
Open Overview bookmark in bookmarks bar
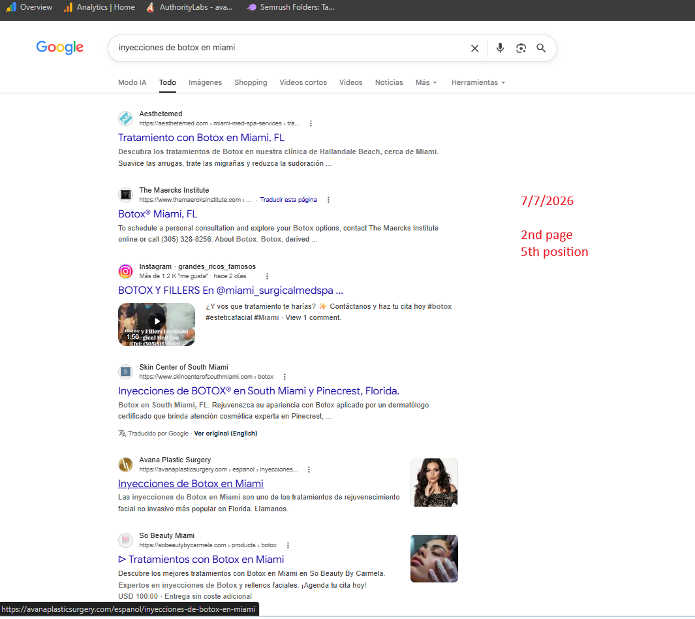(29, 7)
